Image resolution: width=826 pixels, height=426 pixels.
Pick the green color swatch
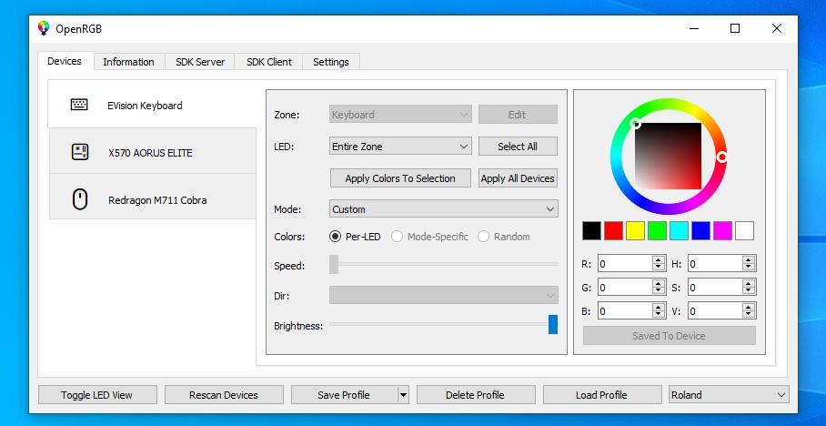click(x=657, y=231)
